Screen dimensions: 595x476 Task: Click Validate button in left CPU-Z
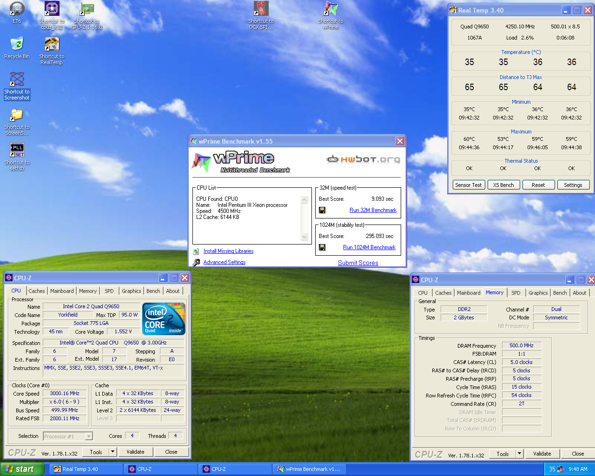coord(135,452)
